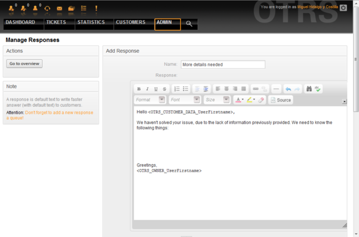Toggle bold formatting in the editor
359x237 pixels.
click(x=139, y=89)
